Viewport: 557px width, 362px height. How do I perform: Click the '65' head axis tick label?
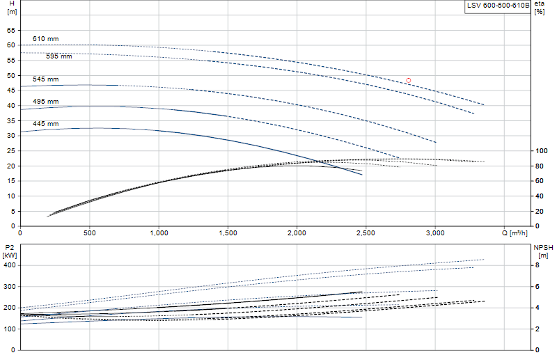pos(11,31)
